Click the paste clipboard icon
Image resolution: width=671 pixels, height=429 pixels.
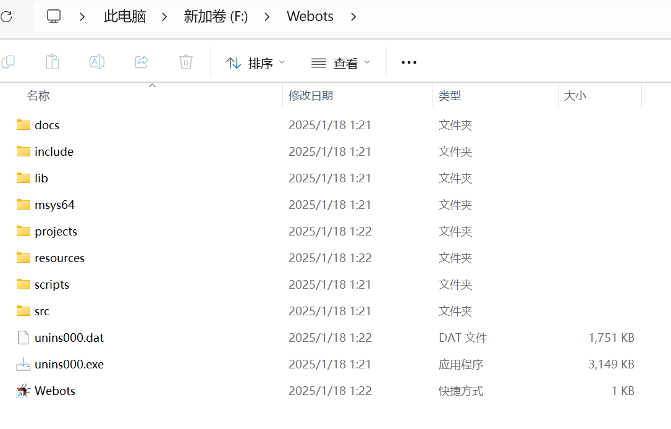pos(53,62)
